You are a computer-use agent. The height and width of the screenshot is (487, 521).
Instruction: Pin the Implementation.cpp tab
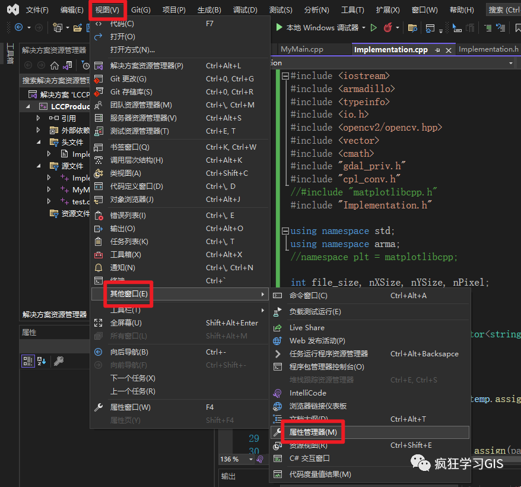437,50
